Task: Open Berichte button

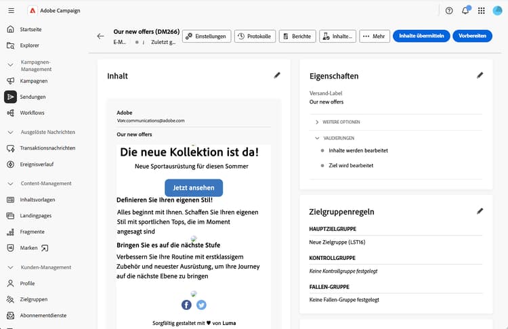Action: [x=297, y=37]
